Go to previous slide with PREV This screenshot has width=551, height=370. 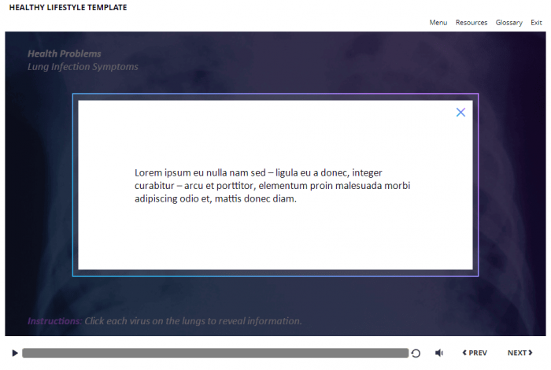point(477,353)
